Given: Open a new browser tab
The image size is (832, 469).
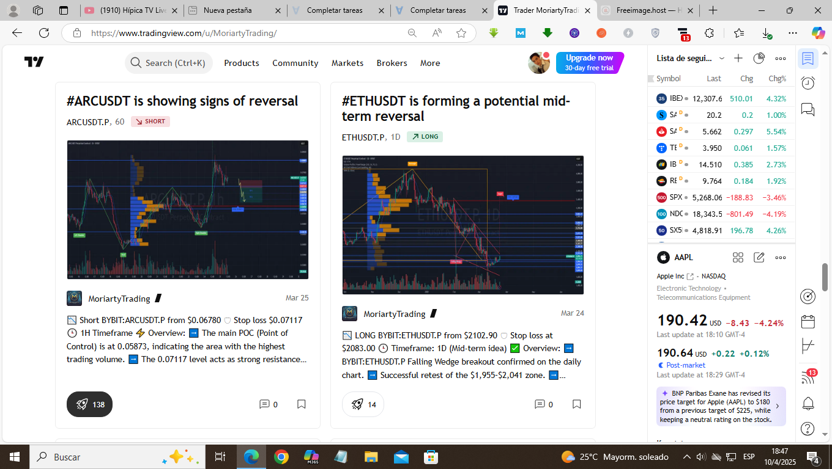Looking at the screenshot, I should click(713, 10).
